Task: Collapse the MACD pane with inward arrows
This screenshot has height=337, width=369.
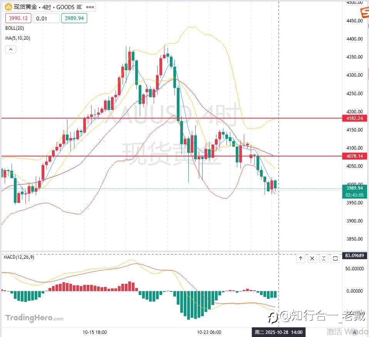Action: 324,259
